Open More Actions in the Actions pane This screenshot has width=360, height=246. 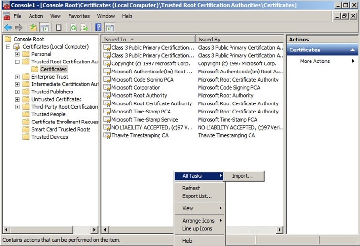(x=322, y=61)
